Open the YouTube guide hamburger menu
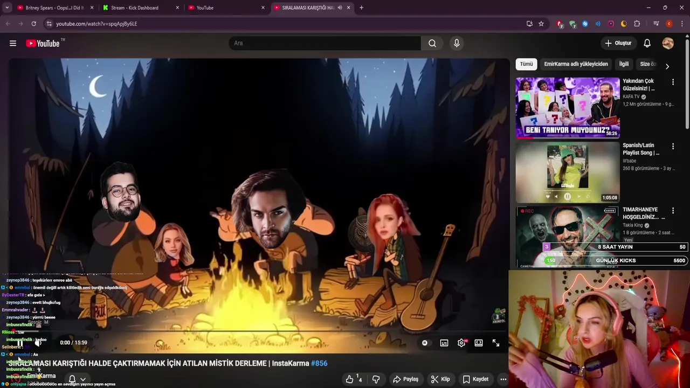 tap(13, 43)
